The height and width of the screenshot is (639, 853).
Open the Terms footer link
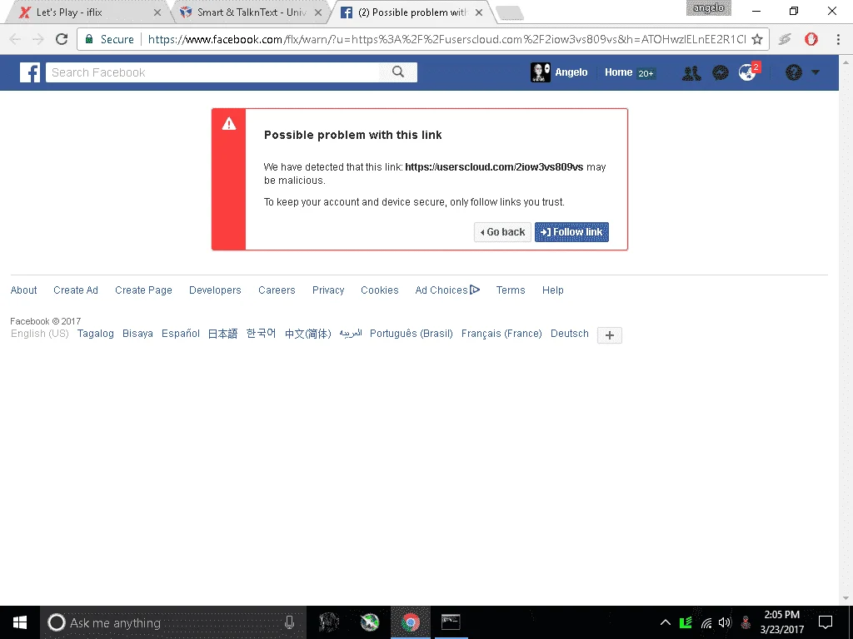(x=511, y=290)
